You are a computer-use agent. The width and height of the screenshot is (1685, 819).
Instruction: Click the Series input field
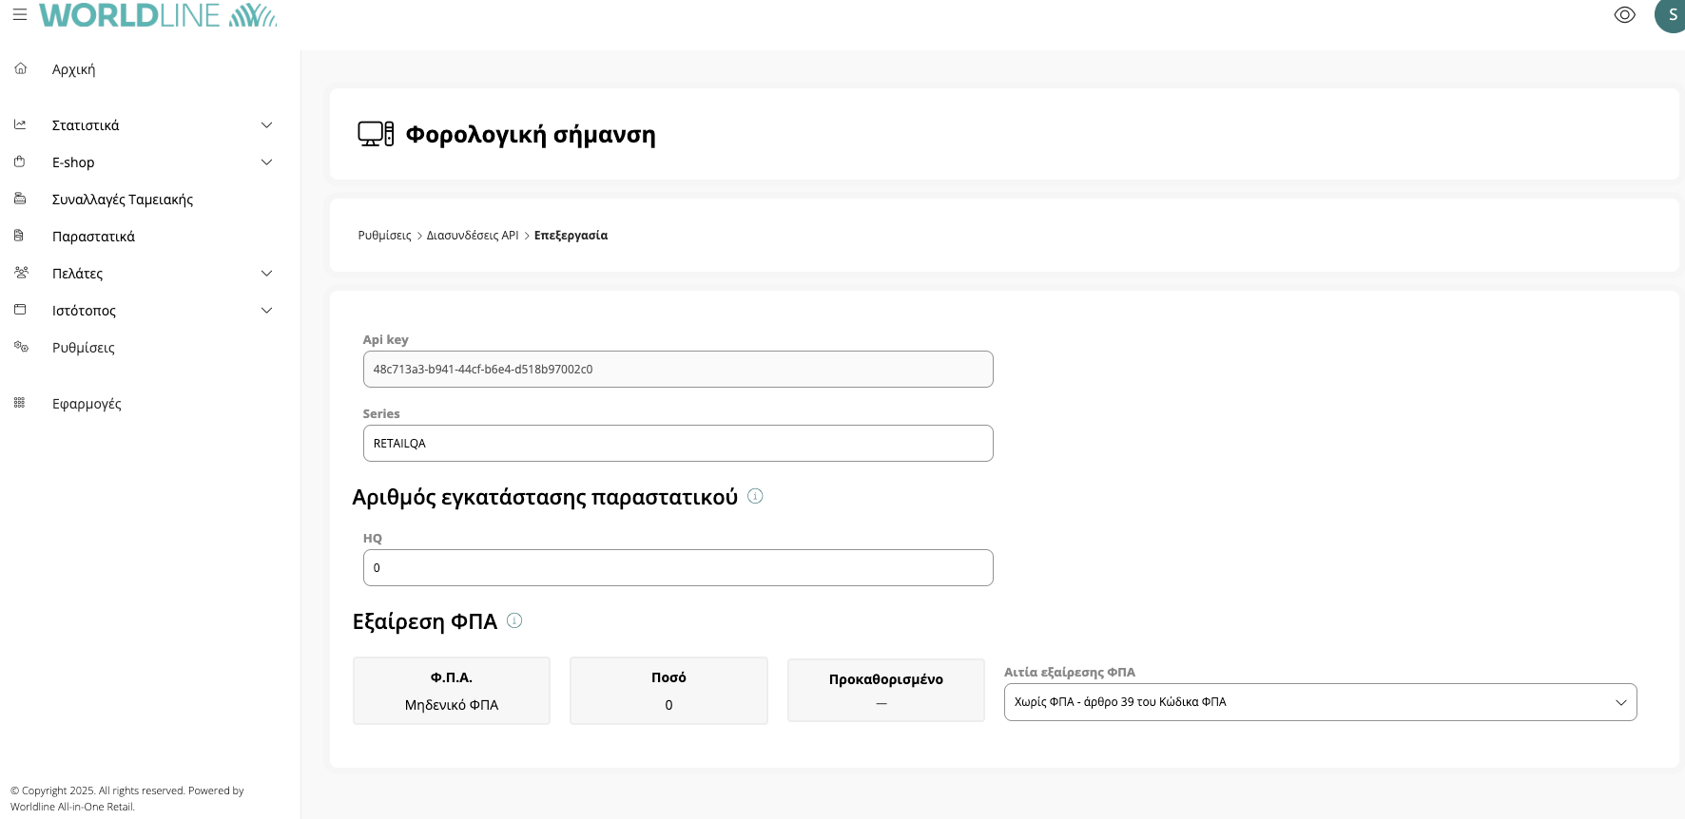tap(677, 444)
